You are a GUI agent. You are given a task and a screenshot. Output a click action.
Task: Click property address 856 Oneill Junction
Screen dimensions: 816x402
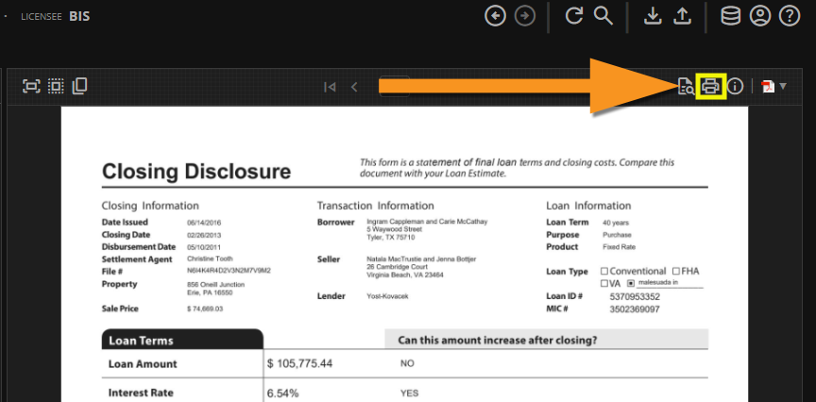pyautogui.click(x=215, y=284)
